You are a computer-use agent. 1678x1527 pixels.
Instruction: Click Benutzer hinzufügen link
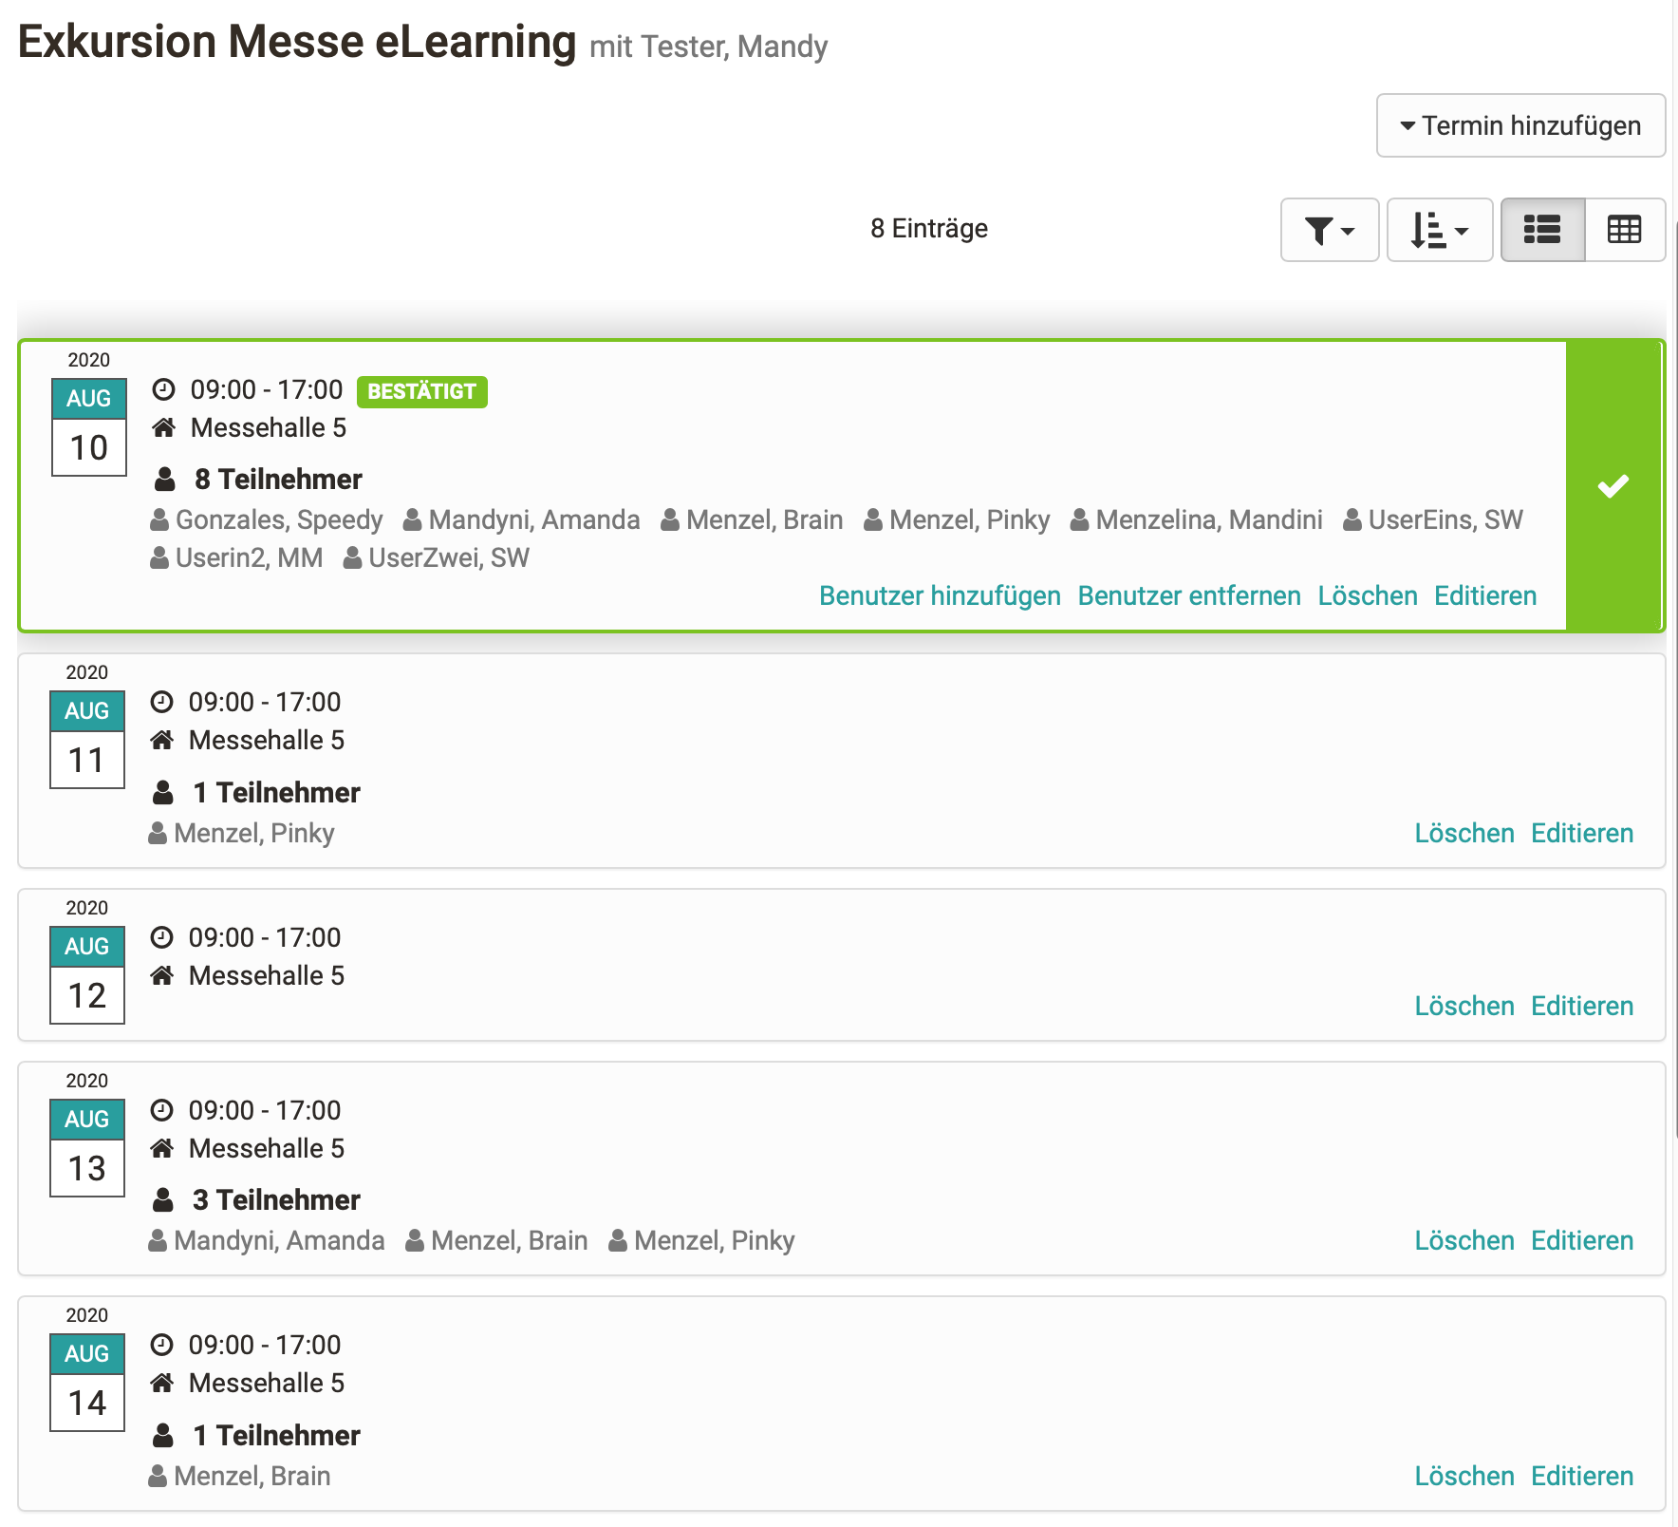click(940, 595)
